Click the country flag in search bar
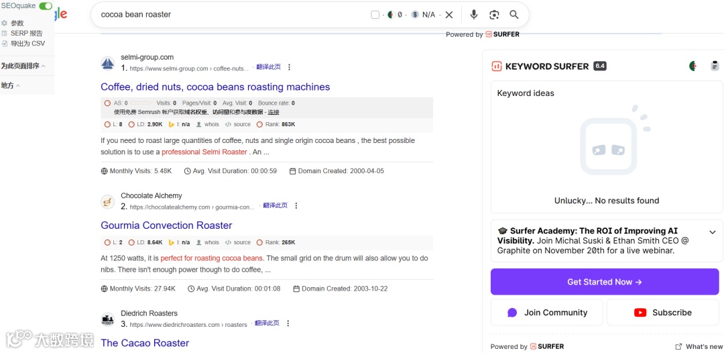Image resolution: width=724 pixels, height=353 pixels. (391, 15)
